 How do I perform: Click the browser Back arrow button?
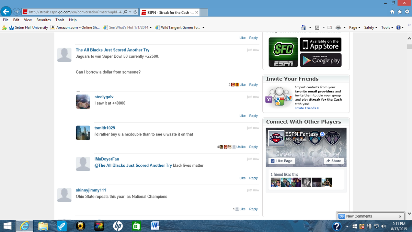click(x=6, y=12)
